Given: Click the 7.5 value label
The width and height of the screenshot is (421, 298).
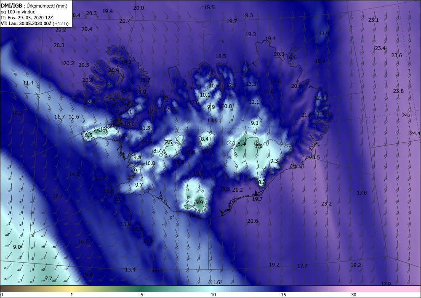Looking at the screenshot, I should pos(168,142).
